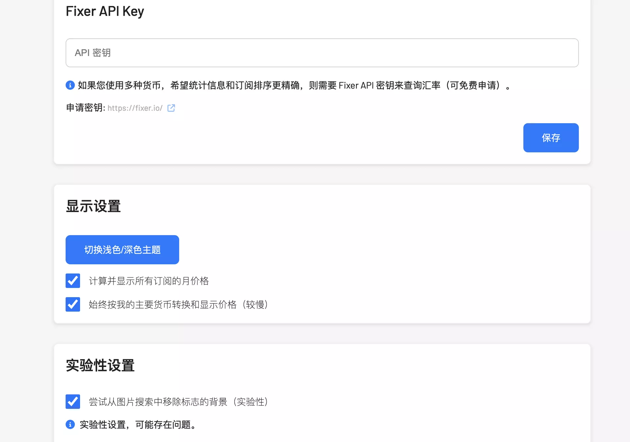Click the 实验性设置，可能存在问题 warning text
Screen dimensions: 630x442
[x=138, y=425]
